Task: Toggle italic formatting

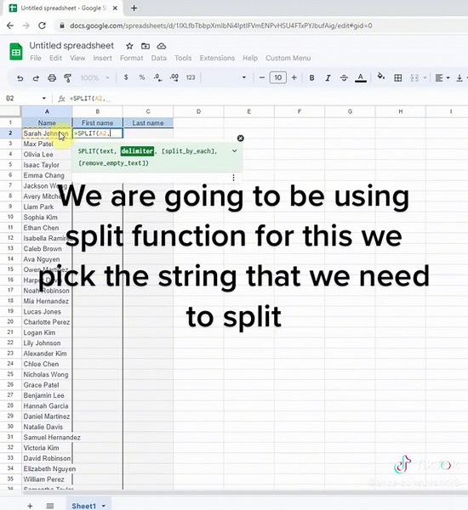Action: pos(328,77)
